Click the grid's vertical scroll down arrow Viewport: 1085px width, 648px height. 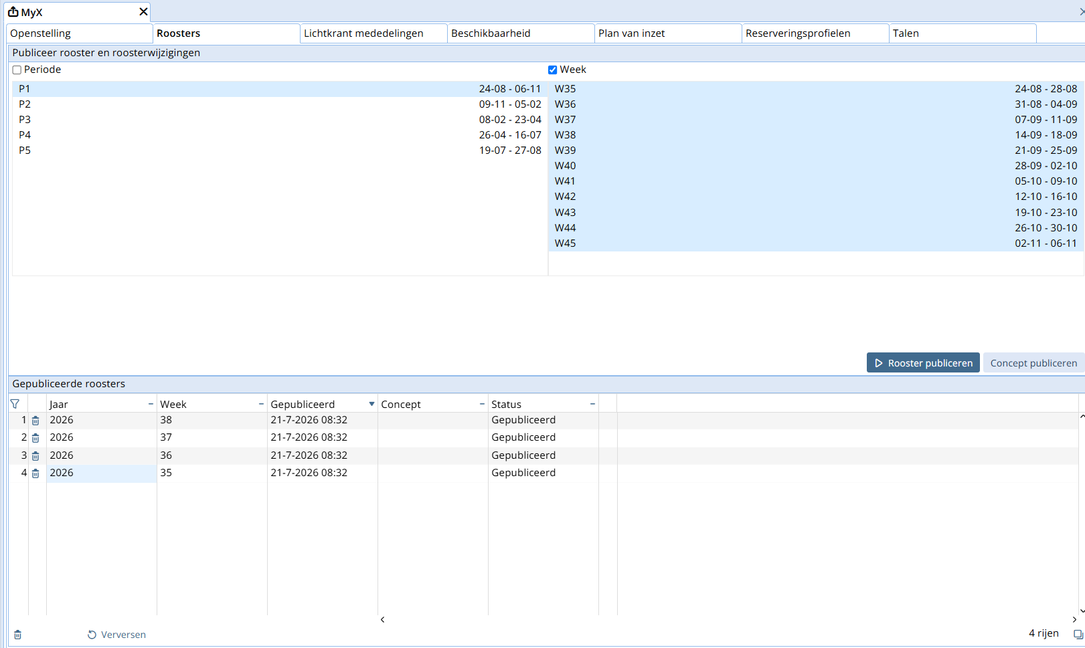pos(1082,611)
